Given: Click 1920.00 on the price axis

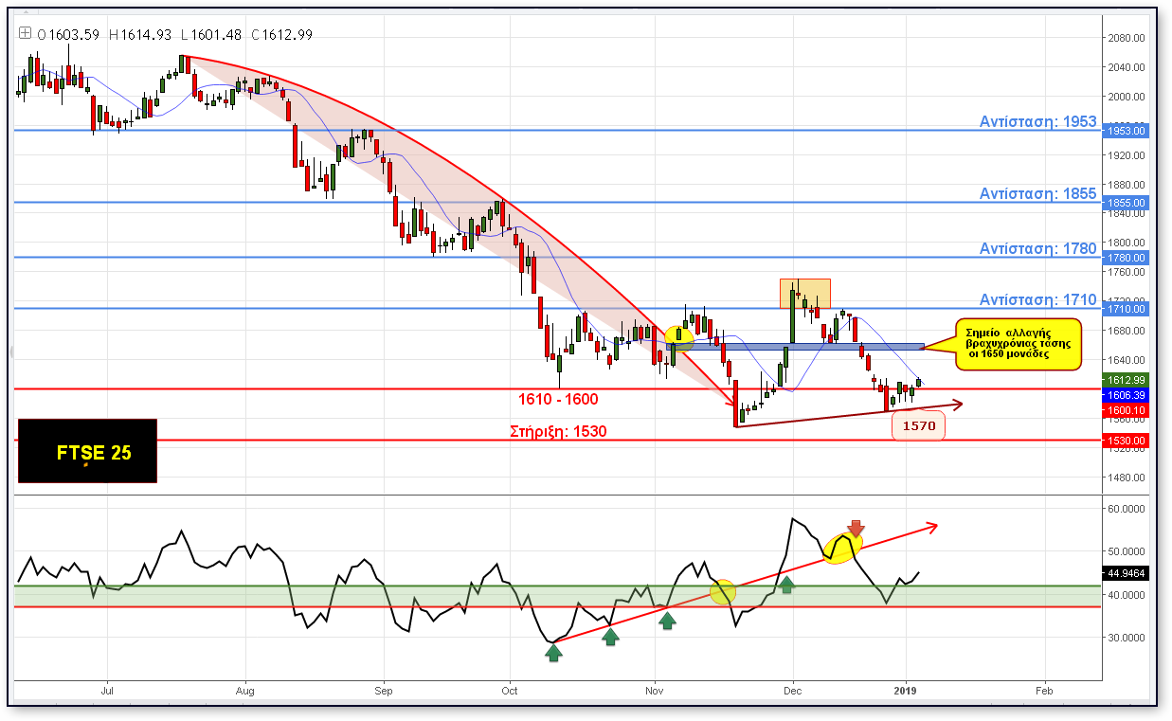Looking at the screenshot, I should (x=1127, y=154).
